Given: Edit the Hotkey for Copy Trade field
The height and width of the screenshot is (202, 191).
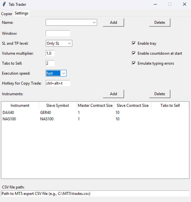Looking at the screenshot, I should tap(58, 83).
